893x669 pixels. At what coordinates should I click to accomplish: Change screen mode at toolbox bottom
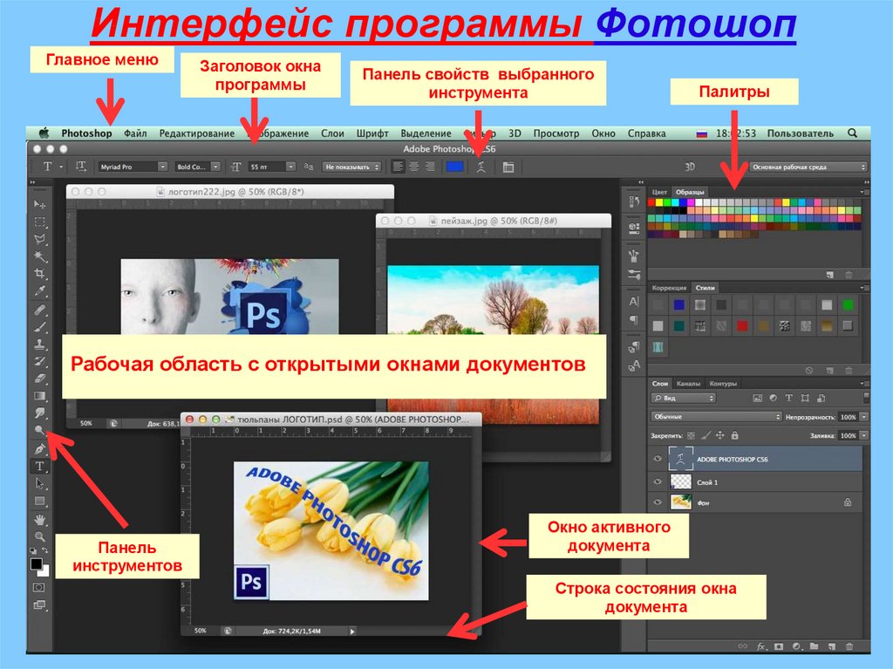pos(39,605)
